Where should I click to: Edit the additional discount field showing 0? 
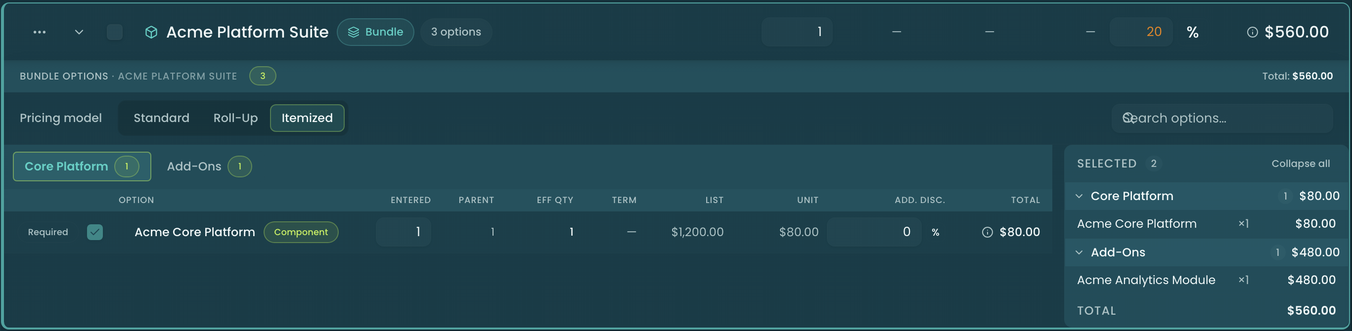point(874,232)
